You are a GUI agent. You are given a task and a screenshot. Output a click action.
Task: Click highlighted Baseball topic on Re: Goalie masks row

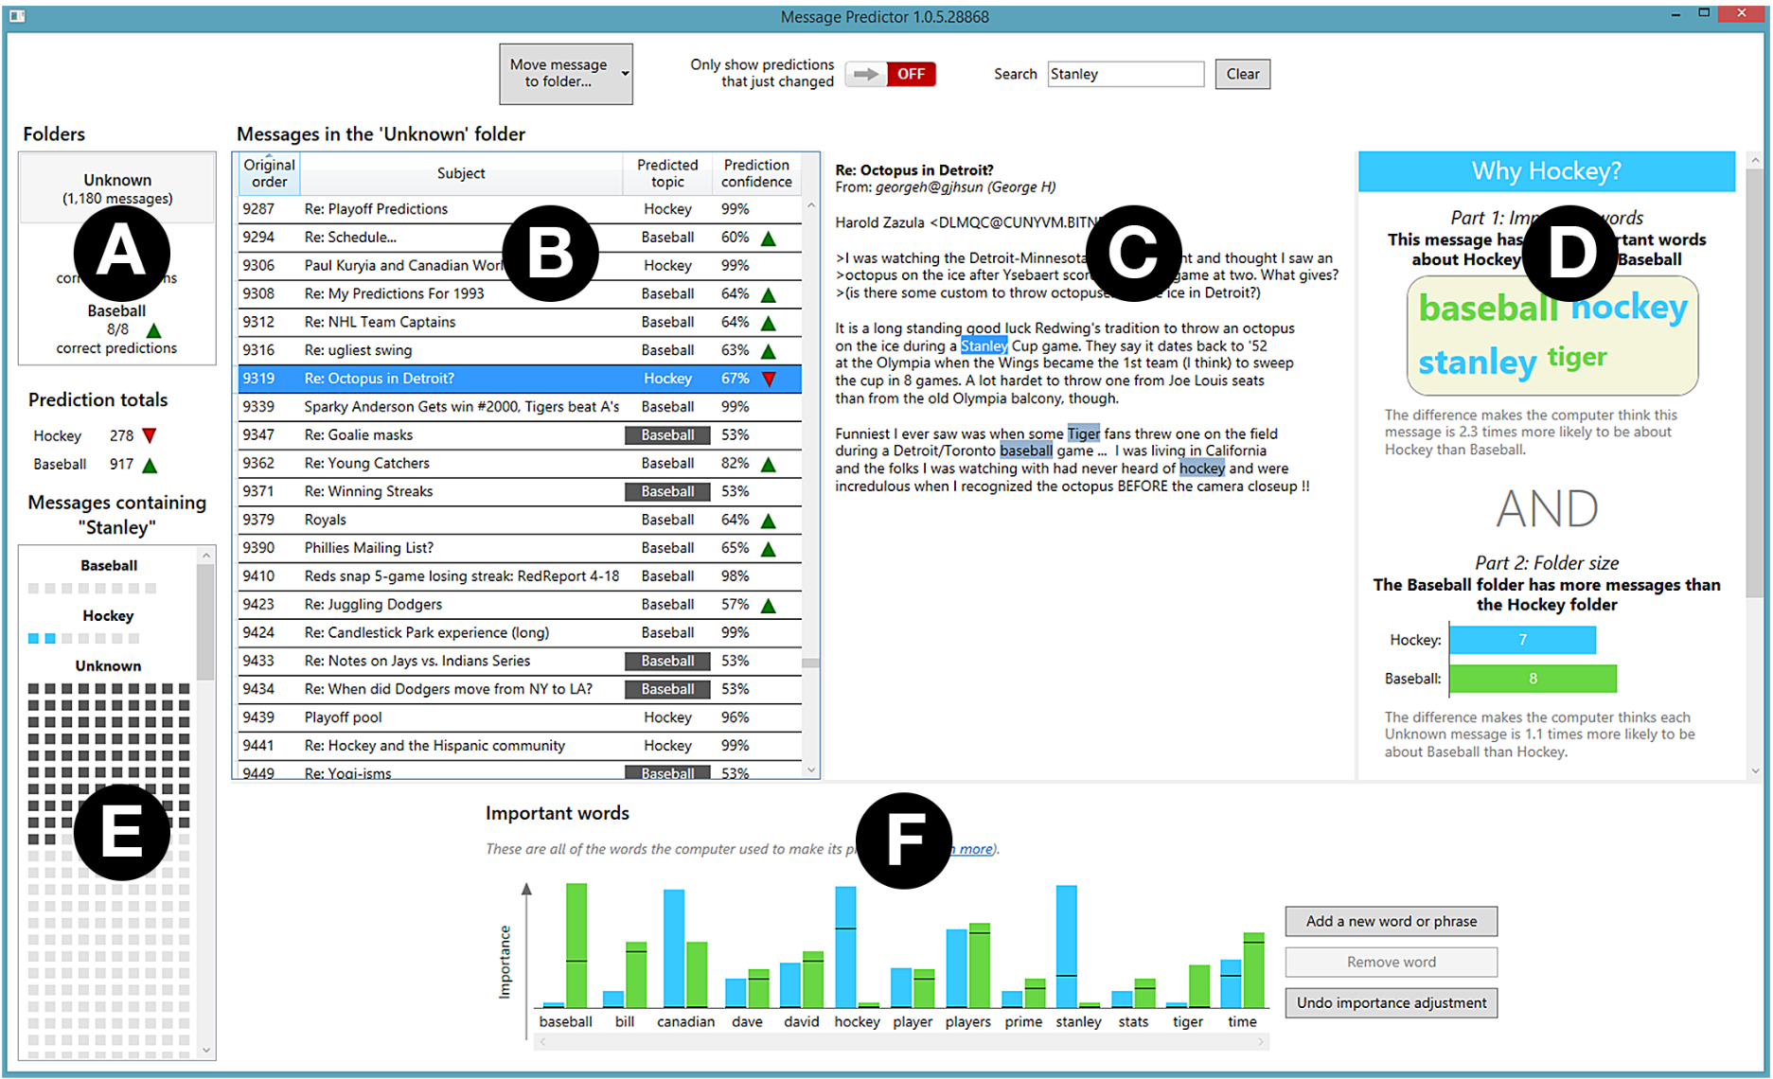pyautogui.click(x=667, y=435)
